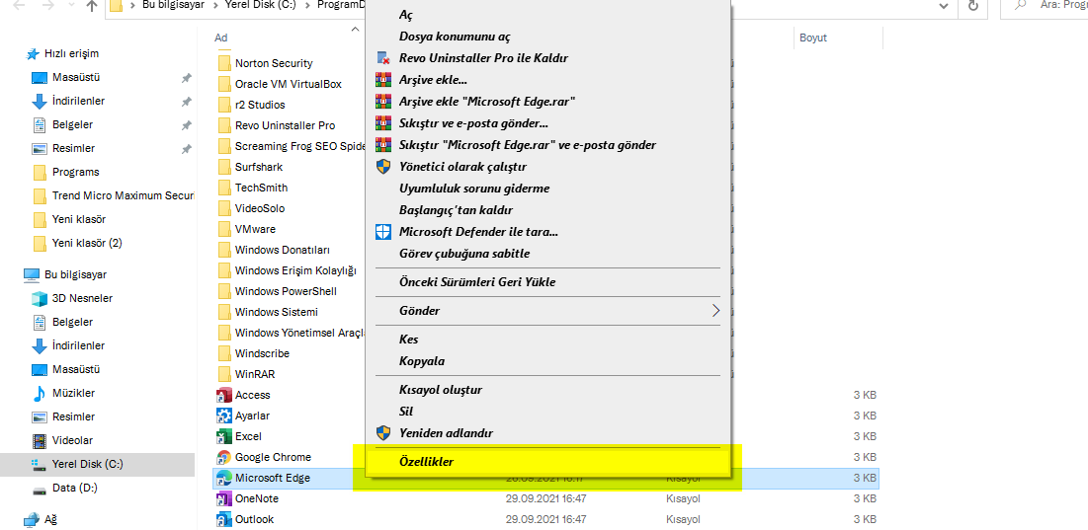Click the Windscribe folder icon
This screenshot has height=530, width=1088.
223,353
